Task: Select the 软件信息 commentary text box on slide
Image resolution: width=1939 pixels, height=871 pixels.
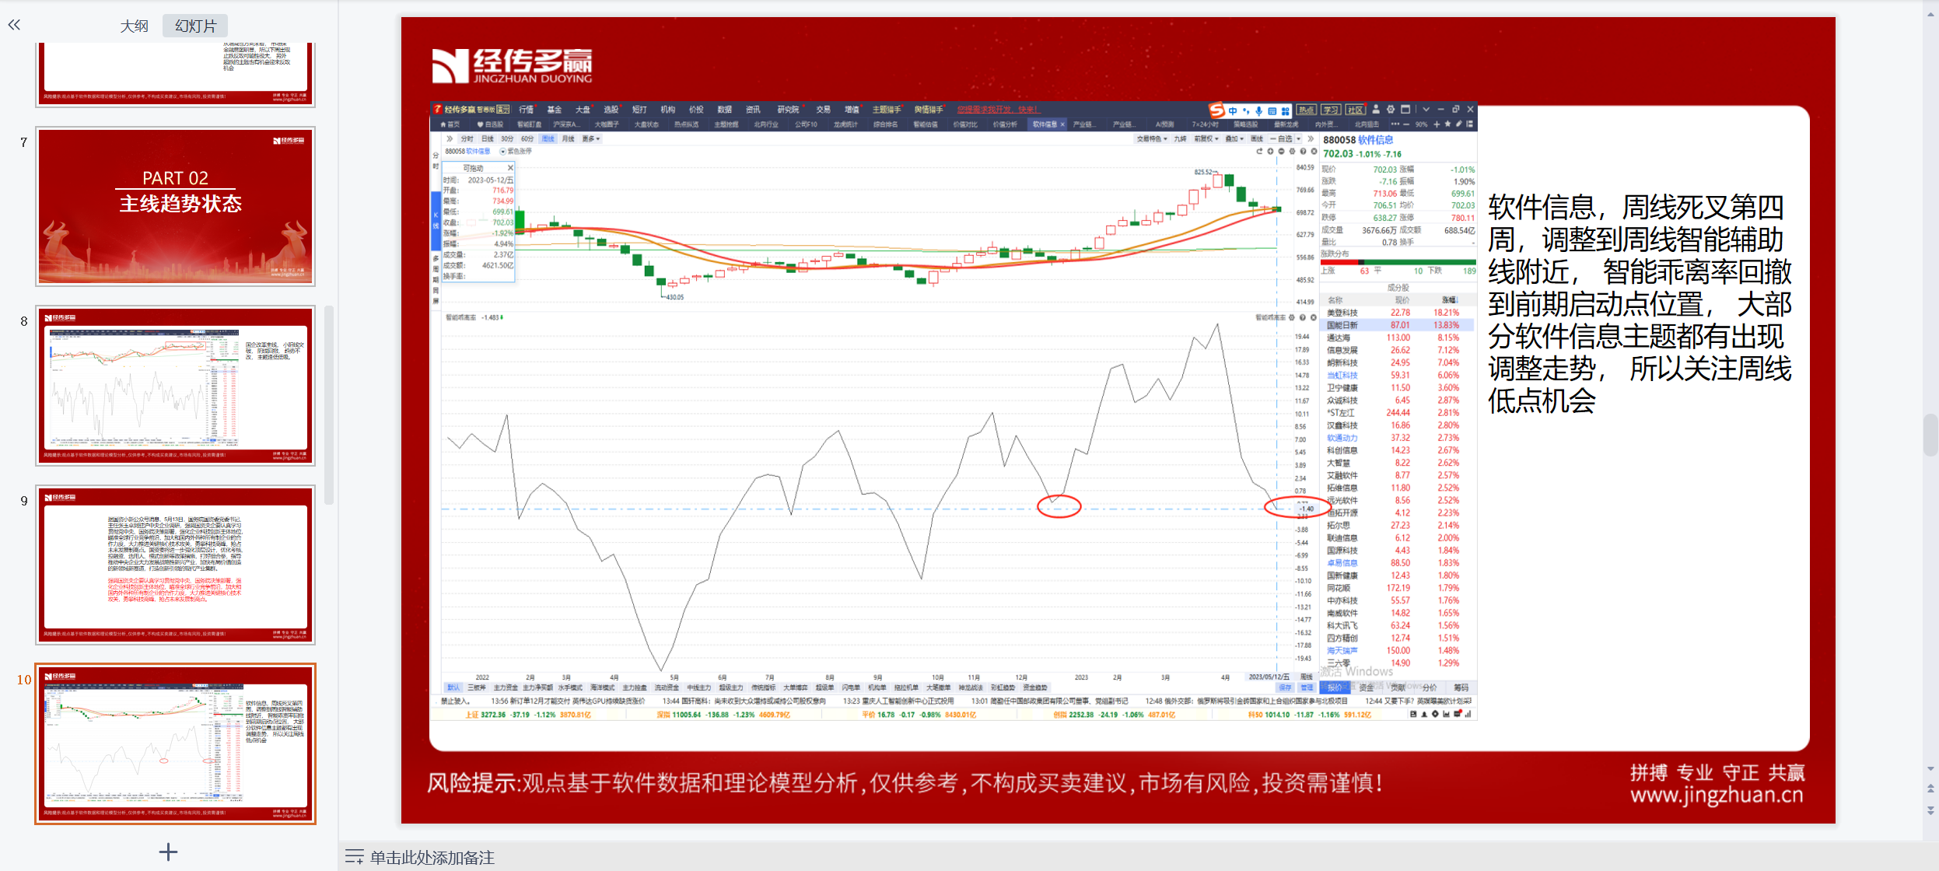Action: pos(1640,304)
